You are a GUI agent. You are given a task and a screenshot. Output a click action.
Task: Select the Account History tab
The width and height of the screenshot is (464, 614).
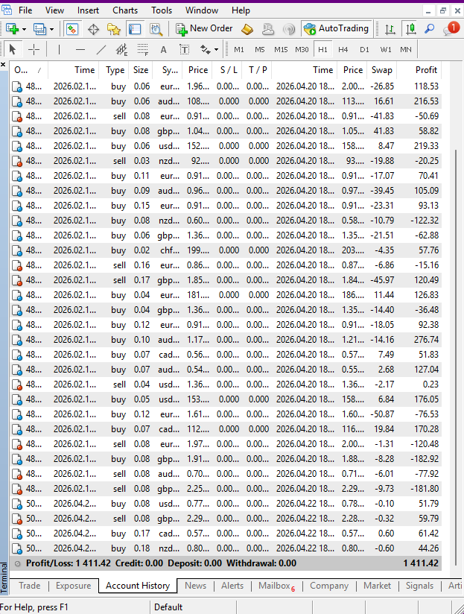[x=138, y=586]
